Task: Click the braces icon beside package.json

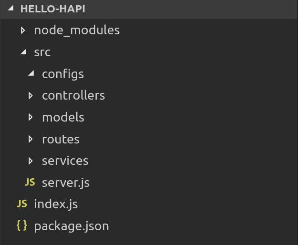Action: [22, 225]
